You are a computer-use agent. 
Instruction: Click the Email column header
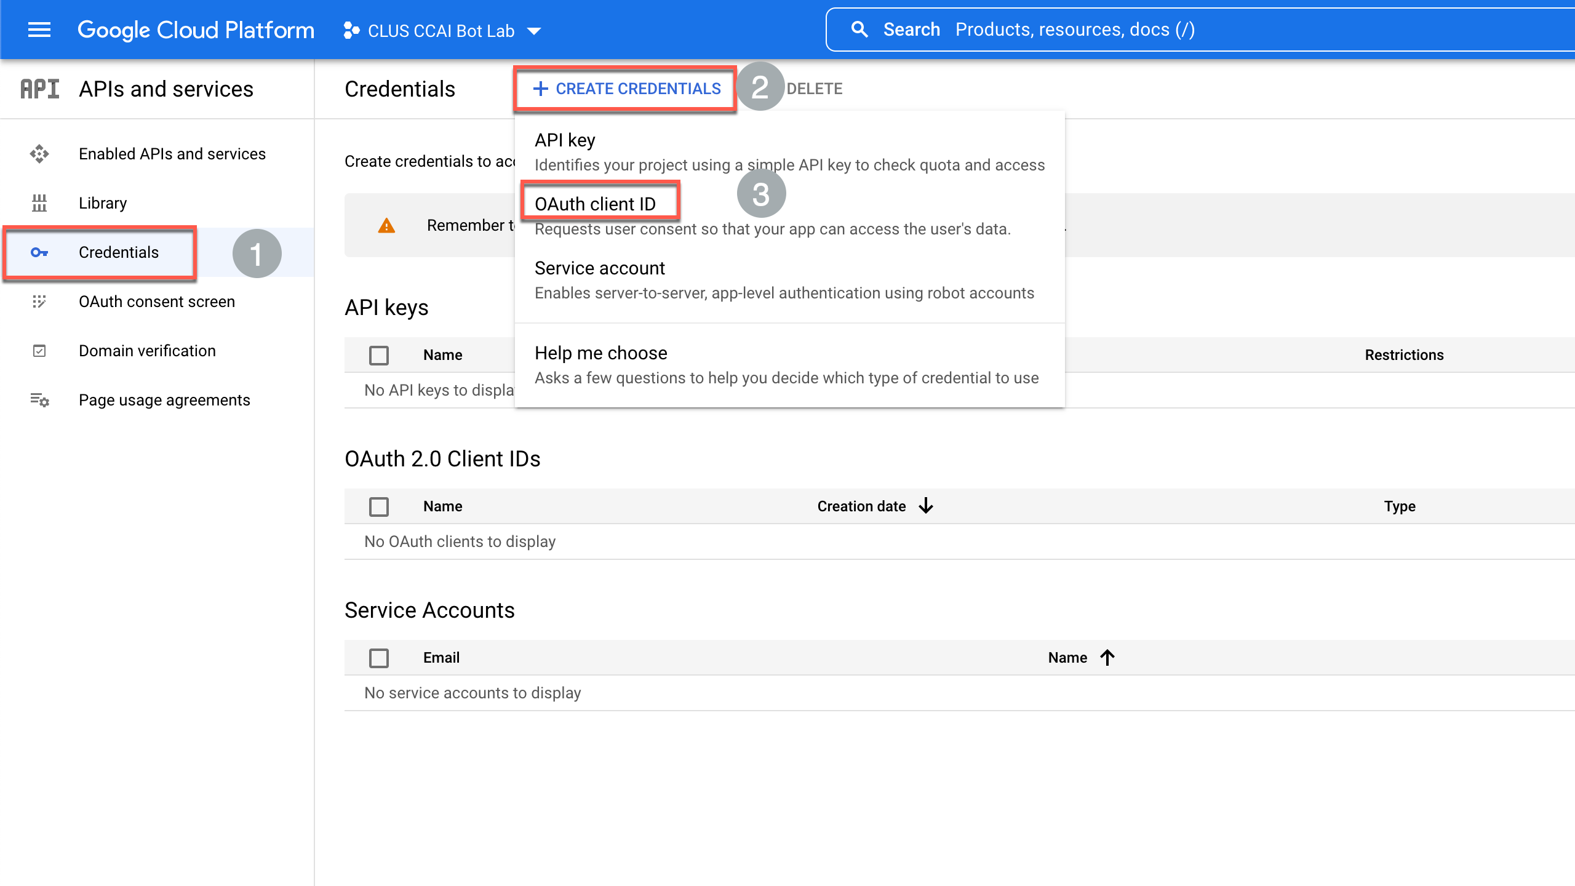[x=441, y=658]
